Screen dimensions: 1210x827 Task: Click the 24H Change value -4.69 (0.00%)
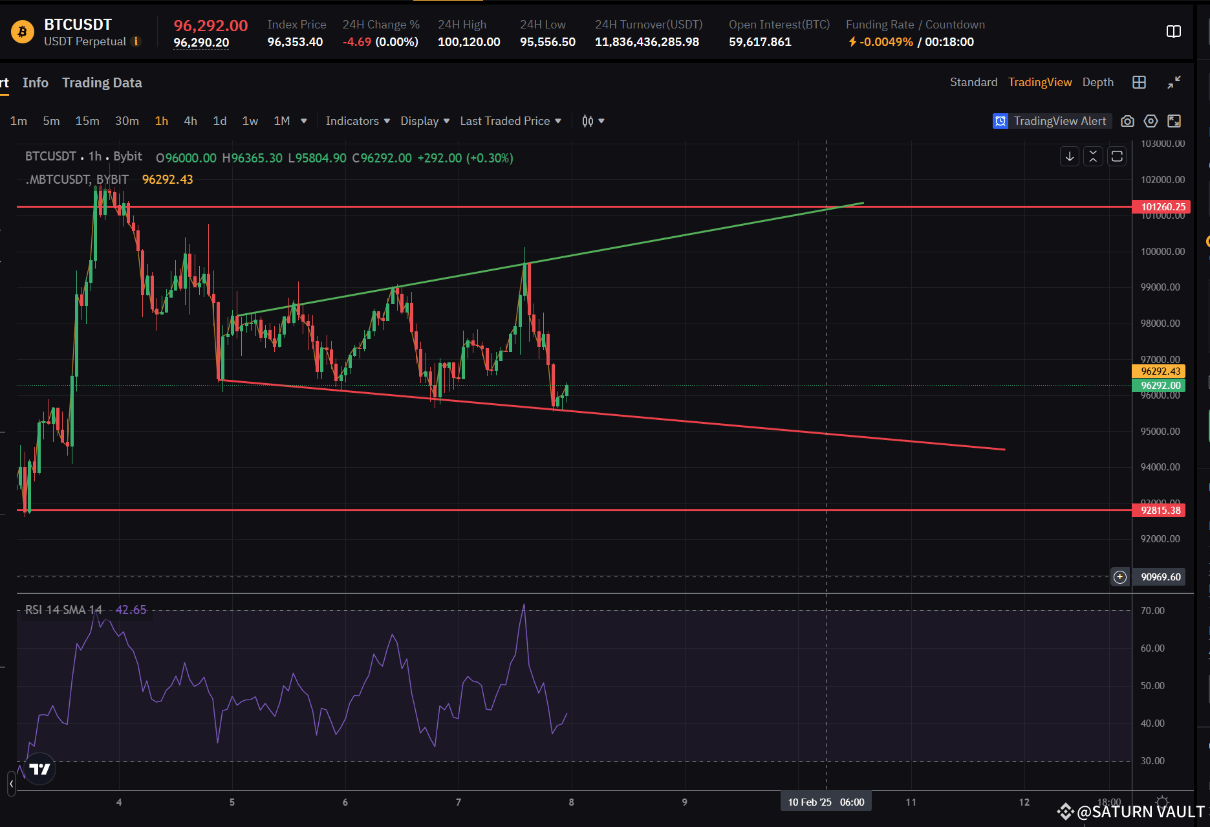point(380,42)
